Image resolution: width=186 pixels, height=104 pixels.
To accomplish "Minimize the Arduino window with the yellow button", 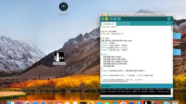I will point(105,15).
